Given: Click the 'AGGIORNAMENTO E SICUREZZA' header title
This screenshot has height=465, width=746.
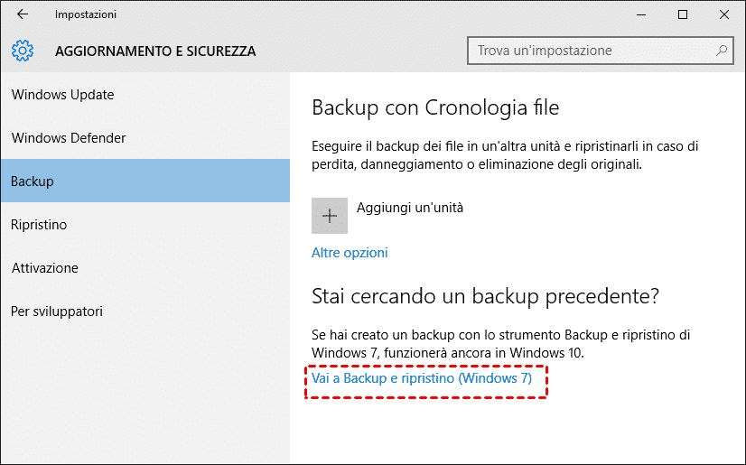Looking at the screenshot, I should click(x=155, y=51).
